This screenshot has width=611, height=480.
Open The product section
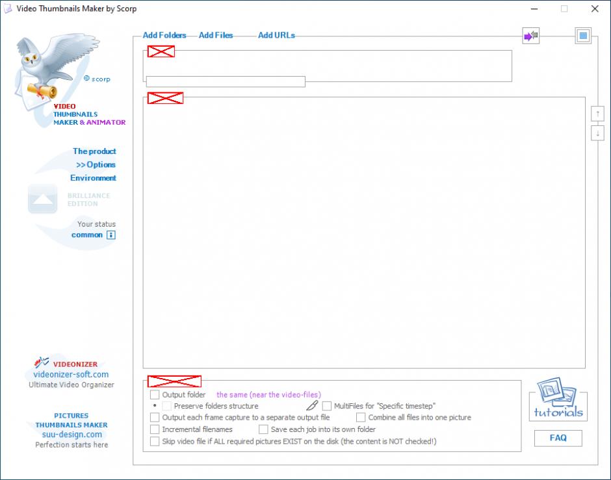pos(94,151)
